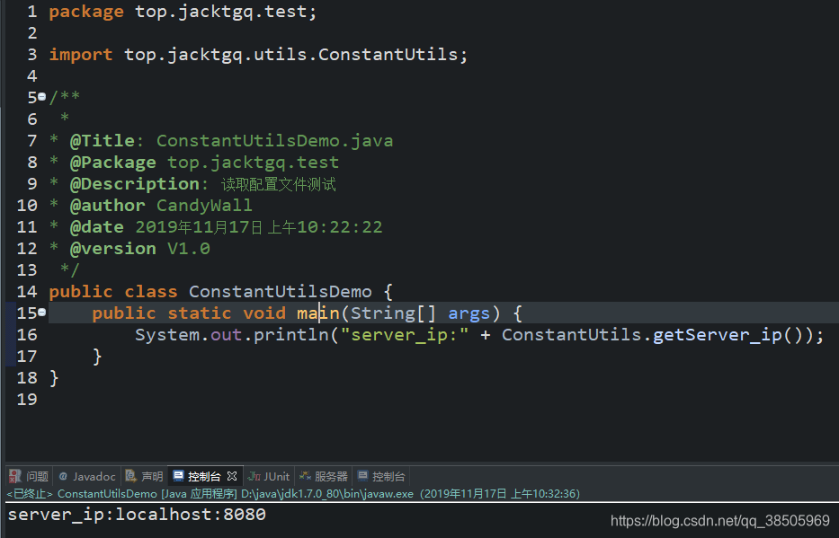The width and height of the screenshot is (839, 538).
Task: Switch to the Javadoc tab
Action: 87,476
